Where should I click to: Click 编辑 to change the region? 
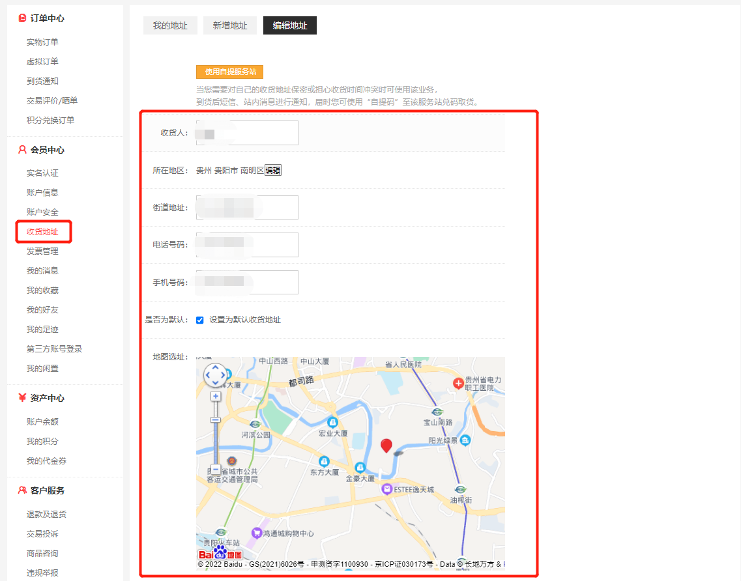(x=273, y=171)
